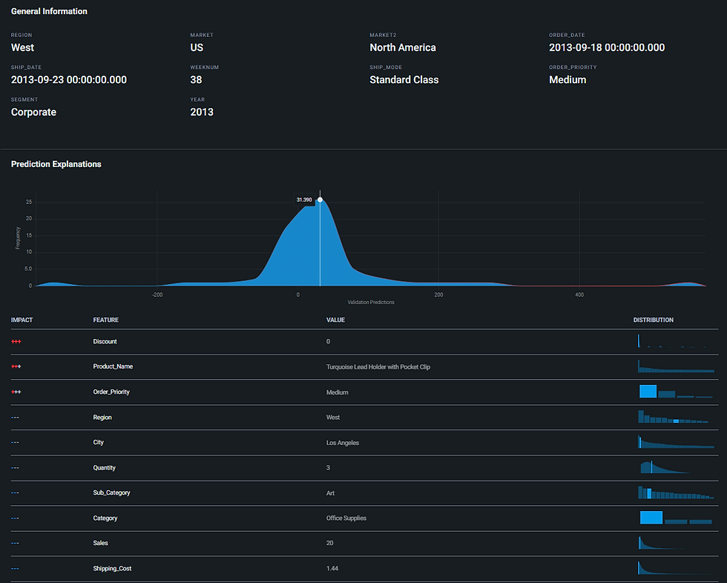Viewport: 727px width, 583px height.
Task: Click the Office Supplies category value
Action: tap(346, 518)
